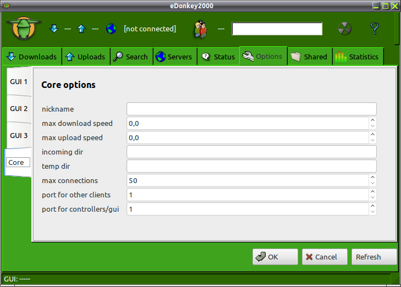Minimize the eDonkey2000 window

pos(376,6)
